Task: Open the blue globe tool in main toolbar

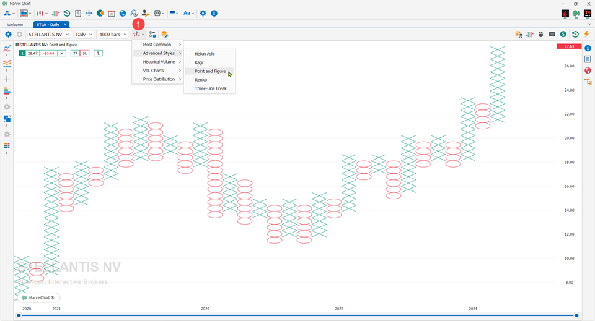Action: click(123, 13)
